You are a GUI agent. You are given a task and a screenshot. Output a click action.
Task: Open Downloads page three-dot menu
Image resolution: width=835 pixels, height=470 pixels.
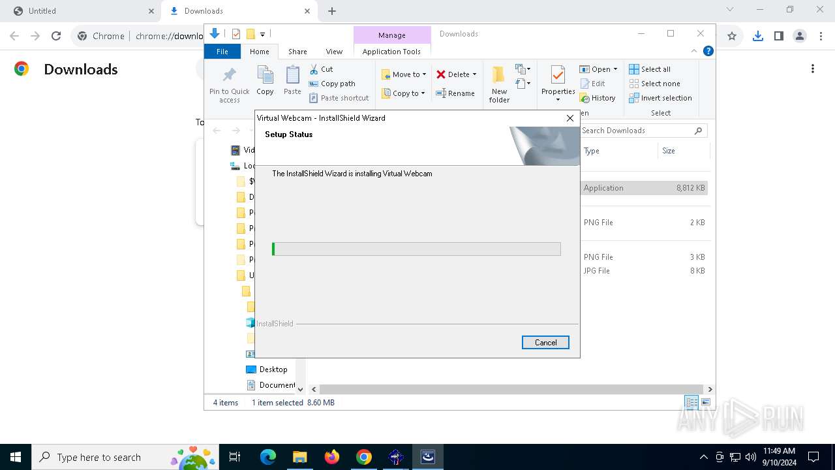tap(813, 69)
